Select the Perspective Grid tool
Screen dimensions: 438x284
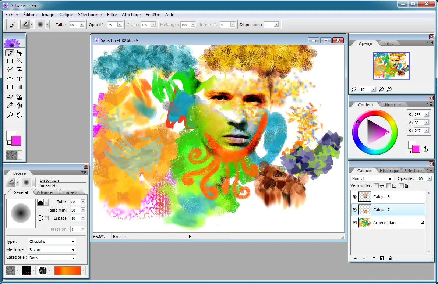(x=10, y=79)
